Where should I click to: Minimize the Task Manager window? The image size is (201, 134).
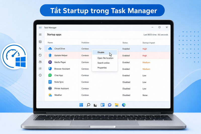(153, 27)
